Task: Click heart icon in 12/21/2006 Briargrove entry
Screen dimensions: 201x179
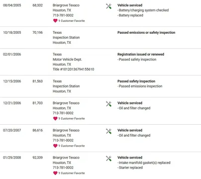Action: (55, 118)
